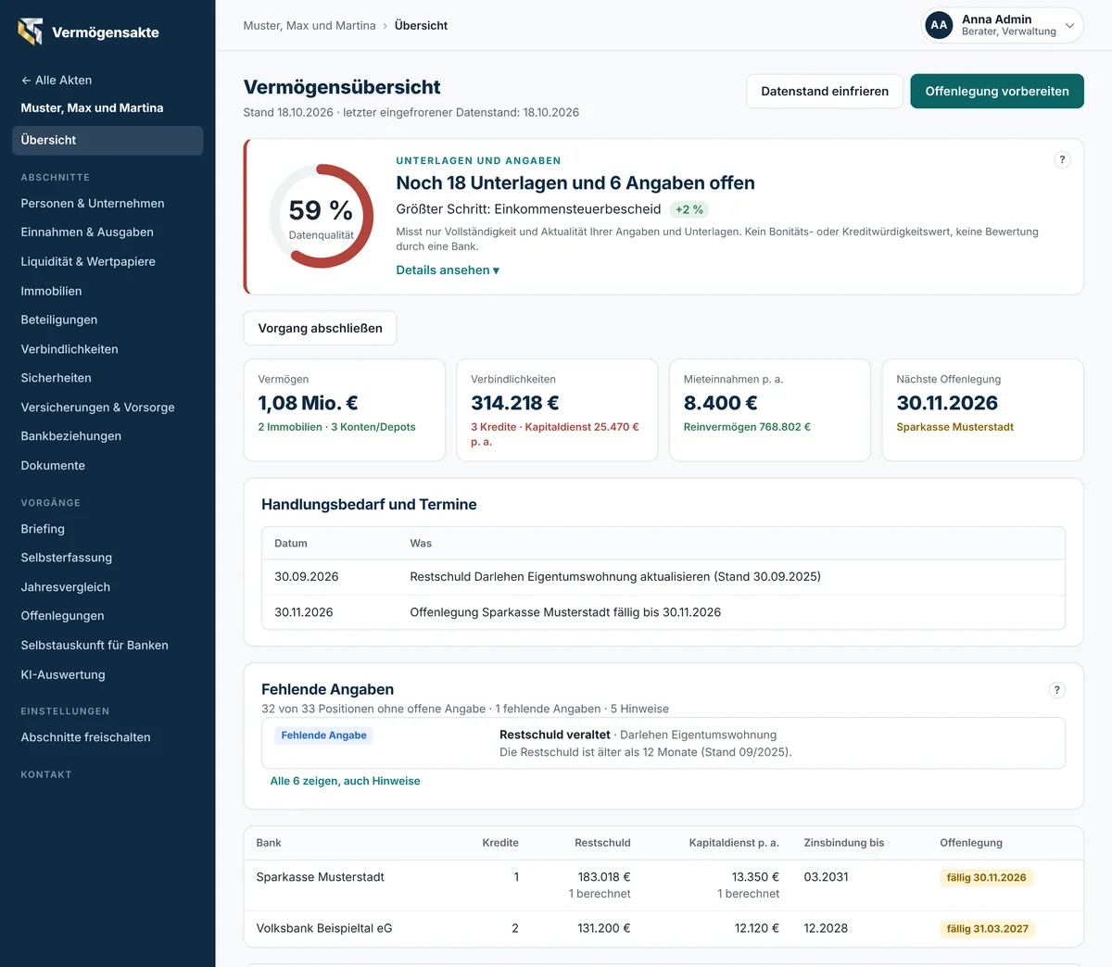1112x967 pixels.
Task: Open help icon in Fehlende Angaben section
Action: 1056,690
